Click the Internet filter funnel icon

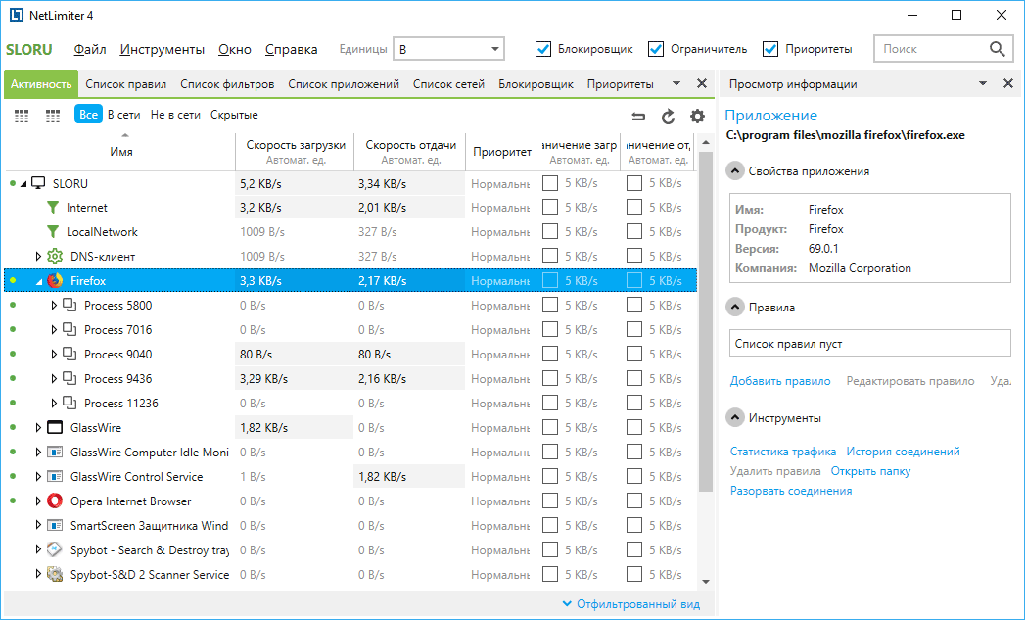click(x=53, y=208)
